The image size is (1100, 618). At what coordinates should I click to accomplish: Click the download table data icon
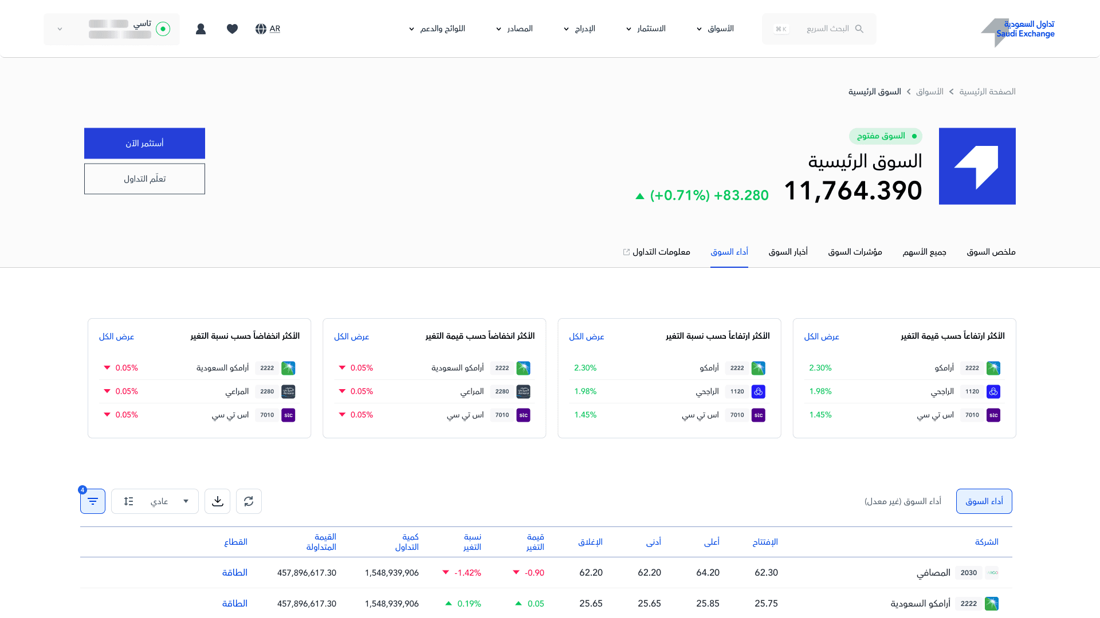tap(218, 501)
